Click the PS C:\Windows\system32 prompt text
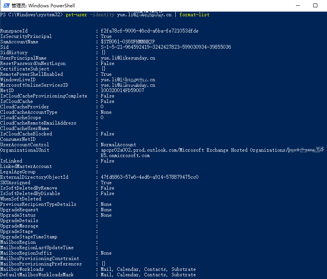The width and height of the screenshot is (327, 279). click(x=30, y=15)
